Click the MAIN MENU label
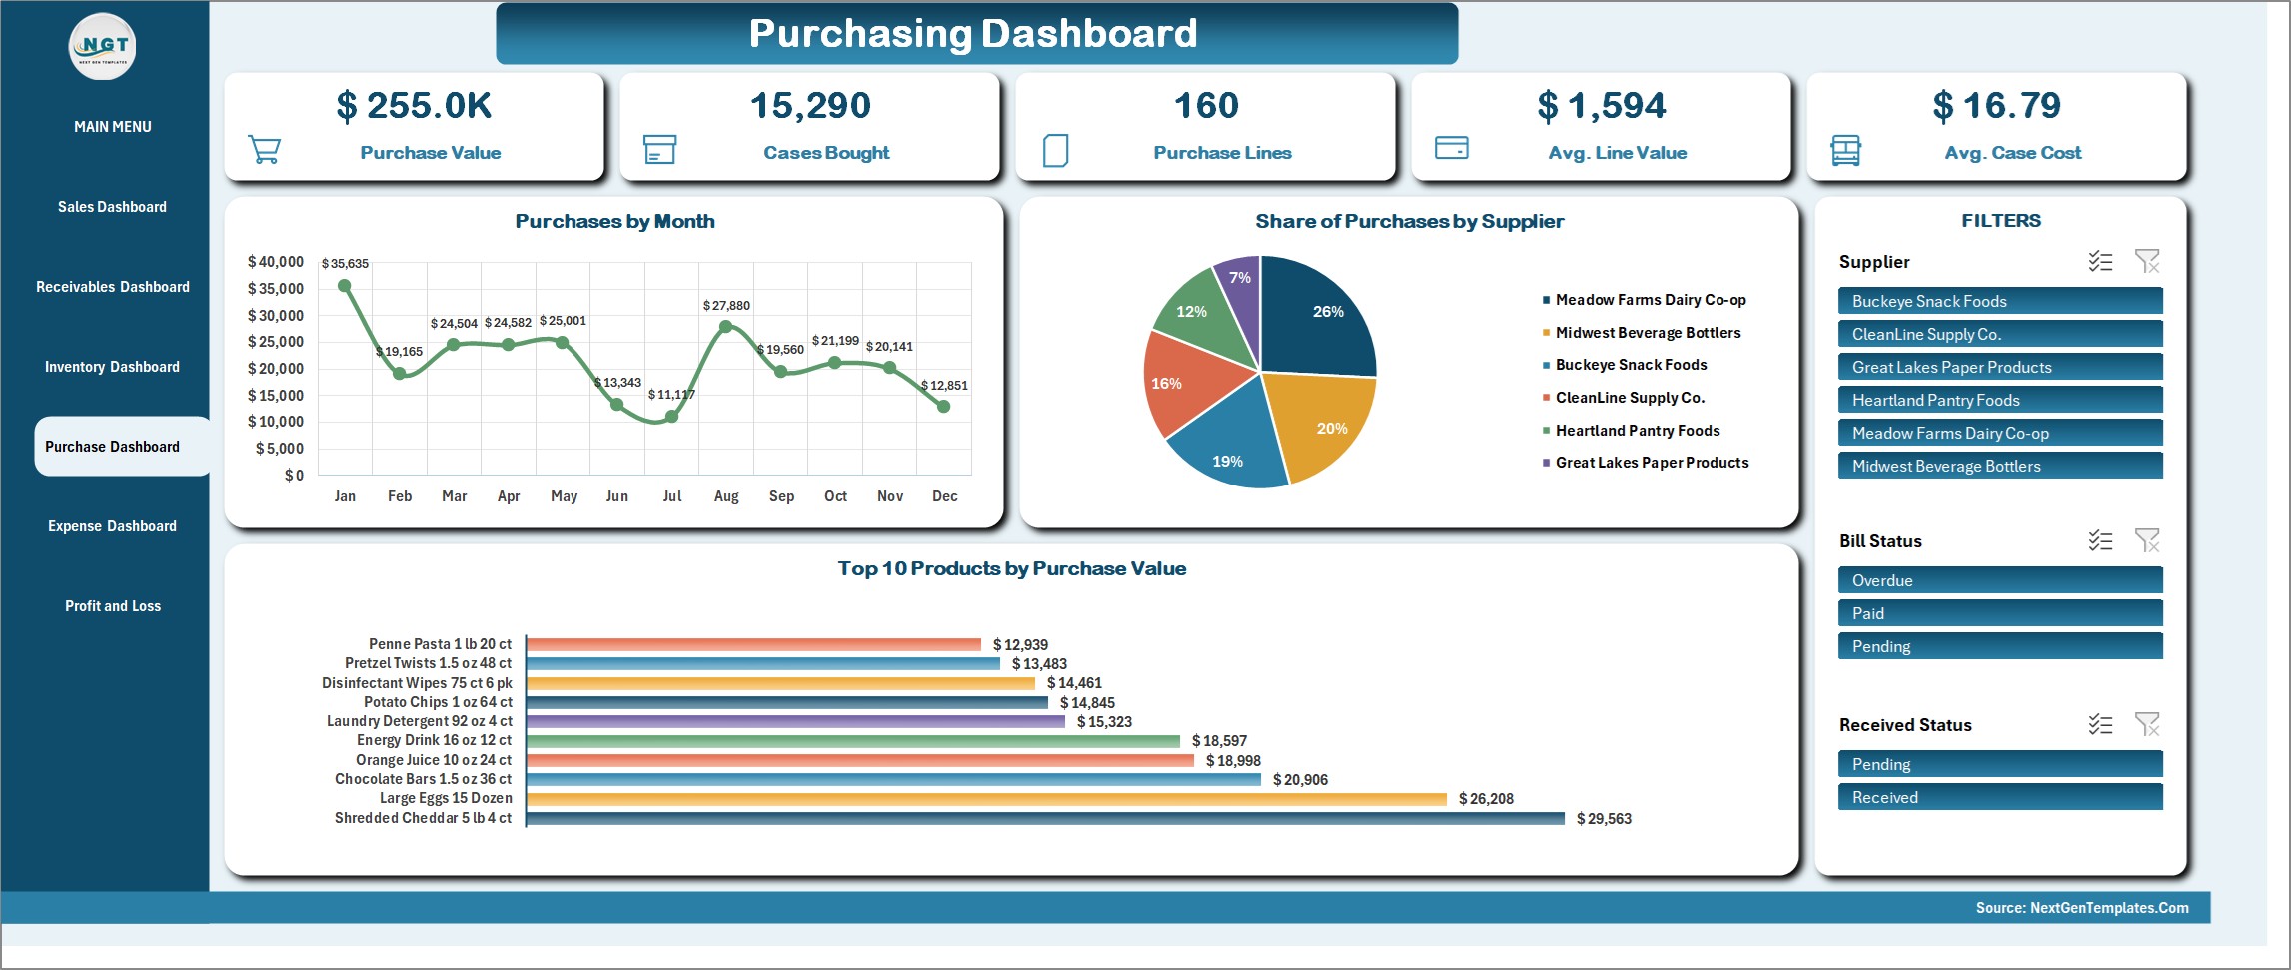Image resolution: width=2291 pixels, height=970 pixels. (112, 127)
